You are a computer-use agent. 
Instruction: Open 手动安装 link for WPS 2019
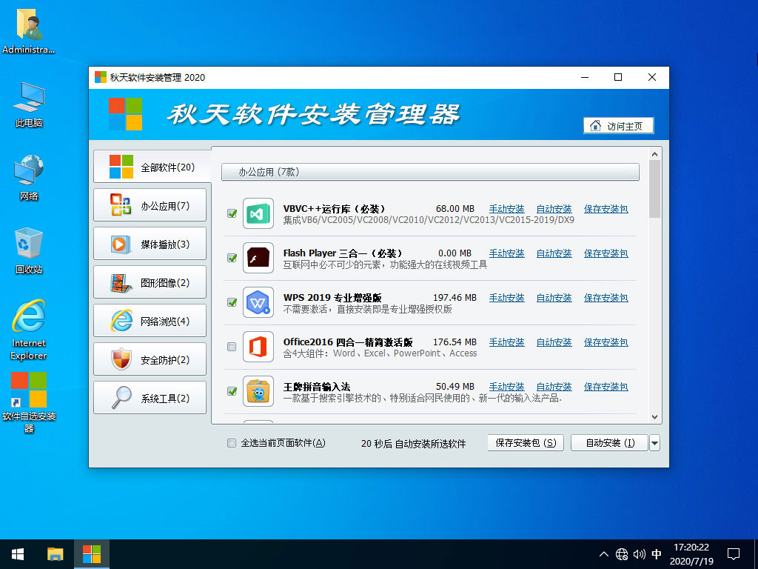tap(506, 298)
